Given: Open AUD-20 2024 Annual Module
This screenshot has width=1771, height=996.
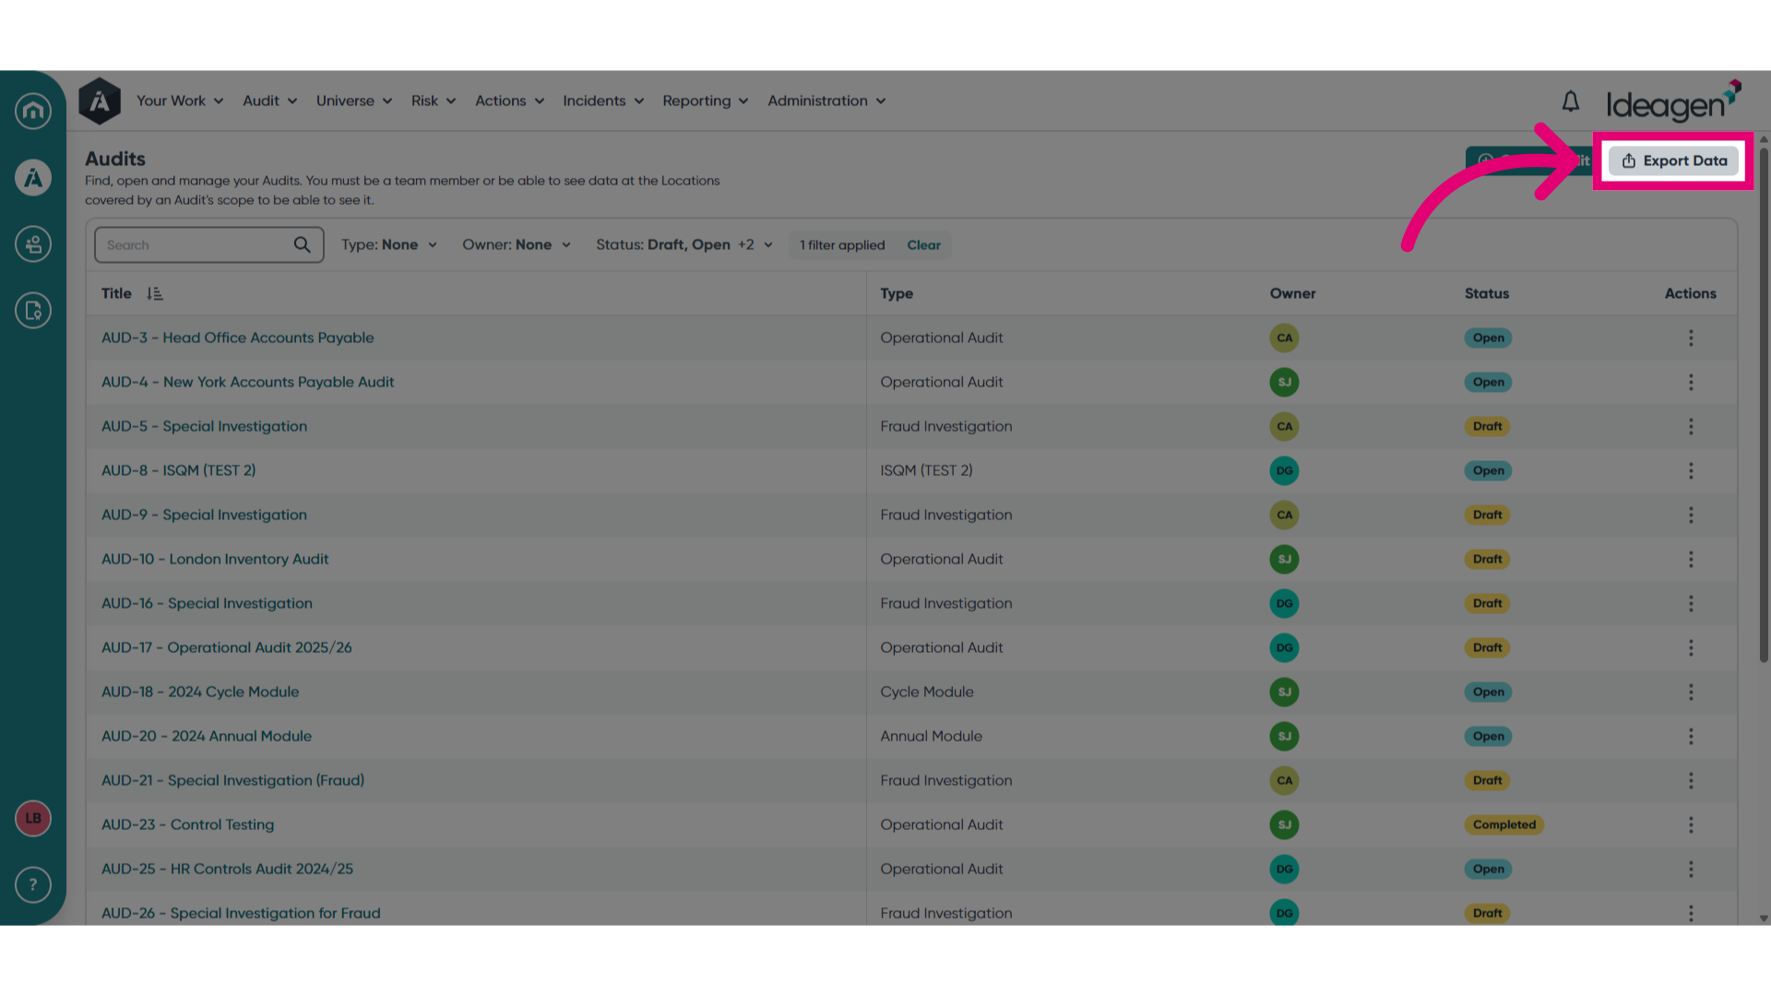Looking at the screenshot, I should 207,736.
